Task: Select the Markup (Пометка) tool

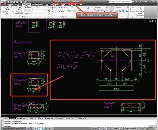Action: pos(132,9)
